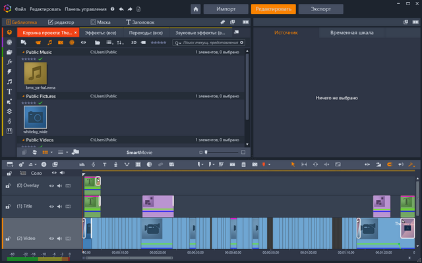Collapse the Public Pictures group

pos(24,96)
